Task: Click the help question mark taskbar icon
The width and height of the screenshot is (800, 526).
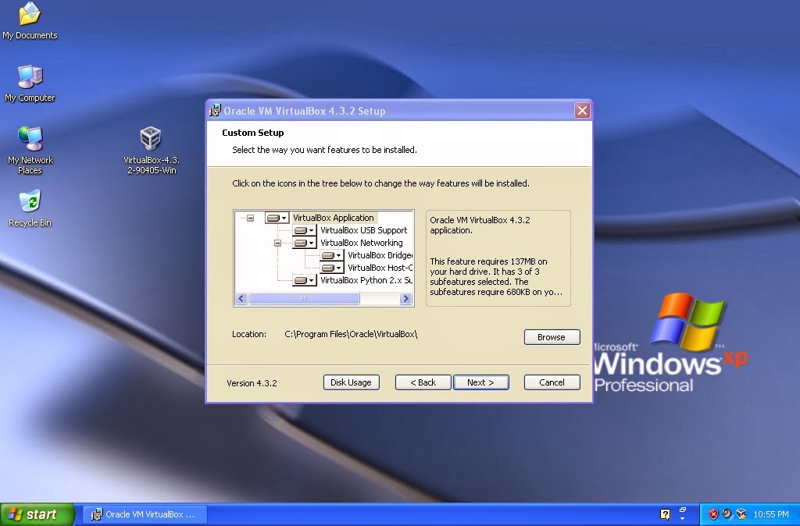Action: tap(665, 514)
